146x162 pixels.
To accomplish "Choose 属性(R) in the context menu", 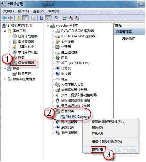I will (97, 150).
